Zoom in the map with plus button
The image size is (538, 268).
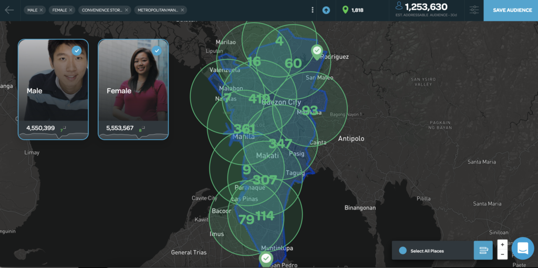click(x=502, y=245)
